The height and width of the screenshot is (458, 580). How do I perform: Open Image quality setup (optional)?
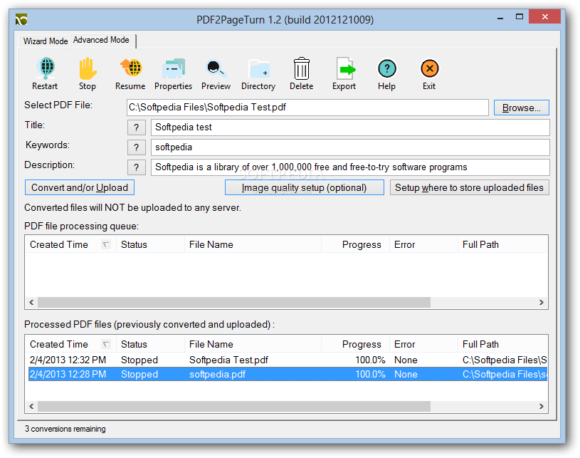304,188
